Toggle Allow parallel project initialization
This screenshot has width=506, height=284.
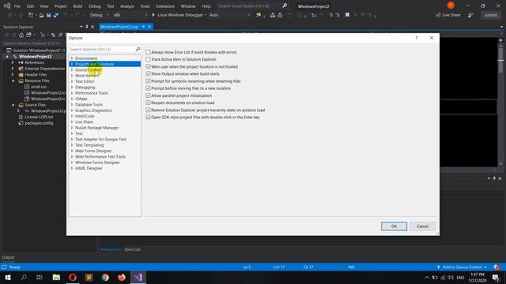click(x=148, y=95)
